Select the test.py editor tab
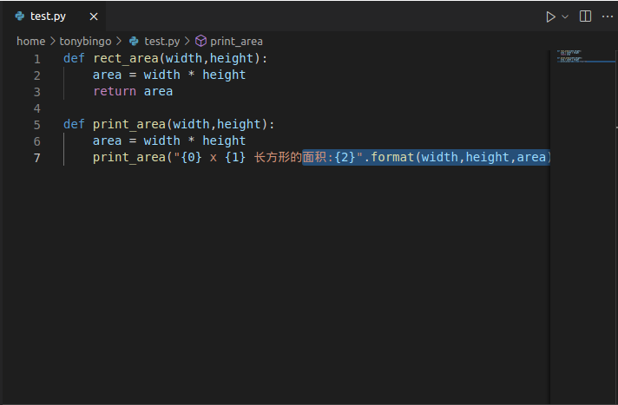Image resolution: width=618 pixels, height=405 pixels. (x=48, y=16)
